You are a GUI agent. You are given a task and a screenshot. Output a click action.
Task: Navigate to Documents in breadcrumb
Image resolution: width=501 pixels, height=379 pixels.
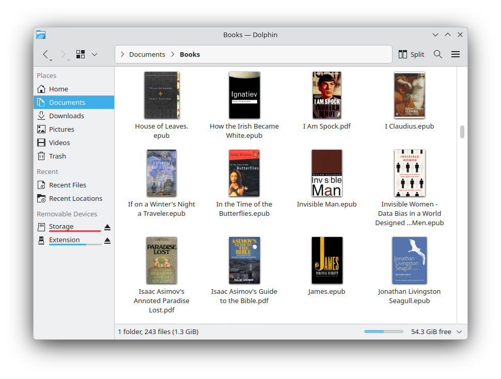tap(147, 55)
